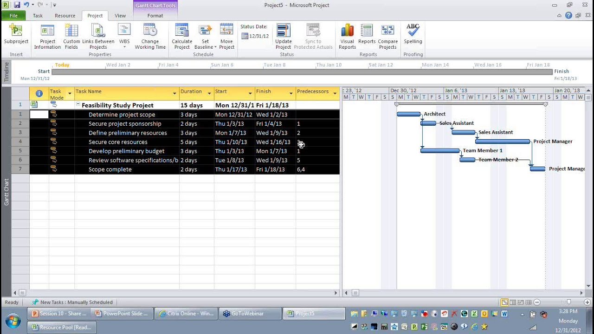This screenshot has height=334, width=594.
Task: Click the Undo arrow in quick access toolbar
Action: 26,5
